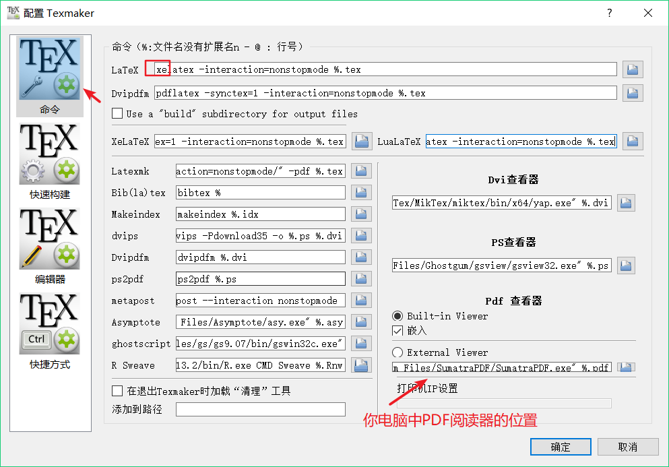
Task: Edit the Bib(la)tex command field
Action: click(x=260, y=193)
